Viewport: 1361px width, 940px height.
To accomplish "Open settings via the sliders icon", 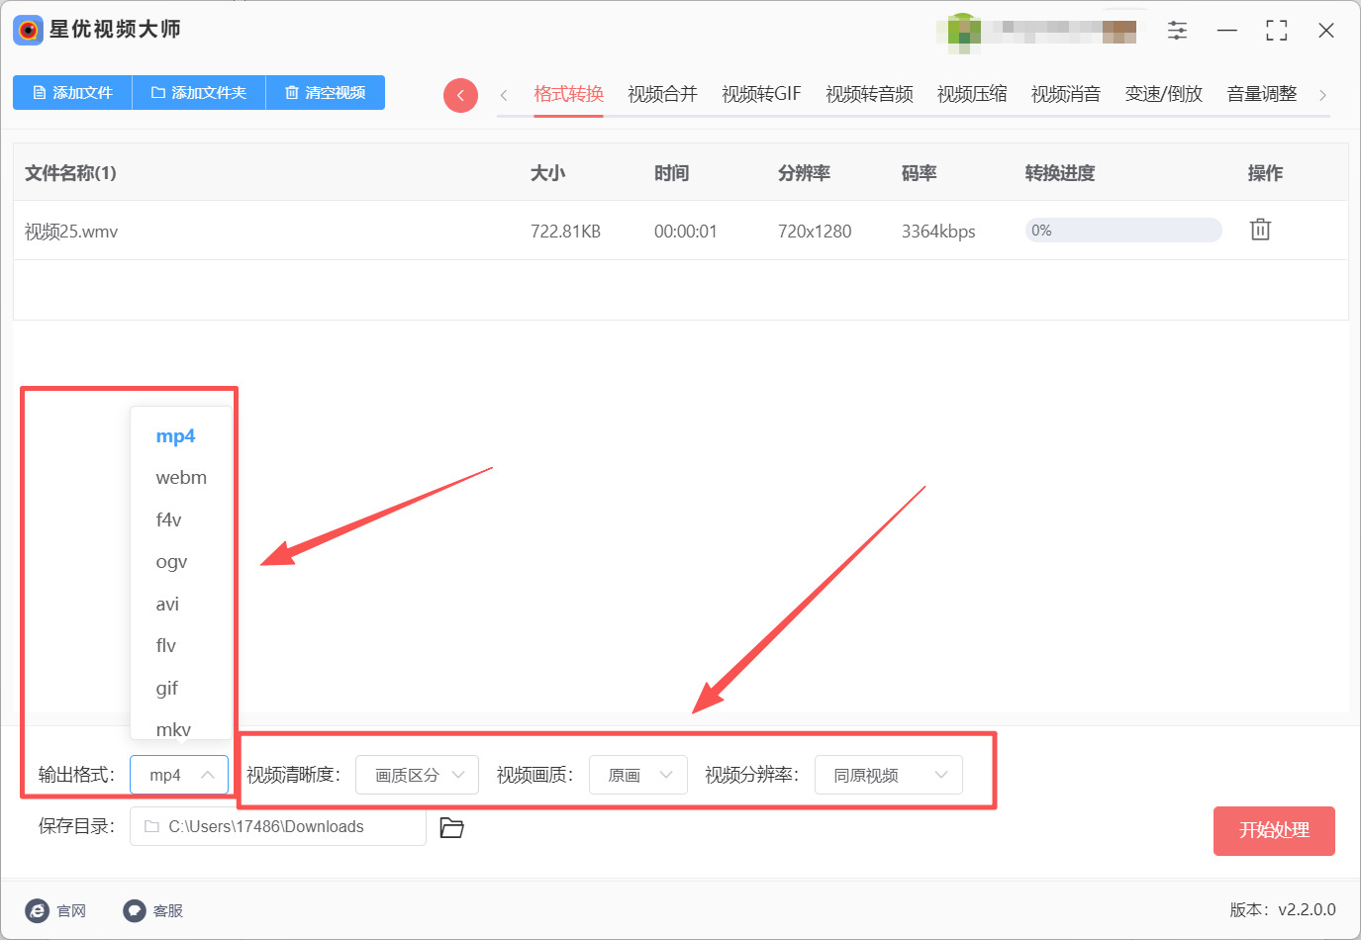I will tap(1177, 31).
